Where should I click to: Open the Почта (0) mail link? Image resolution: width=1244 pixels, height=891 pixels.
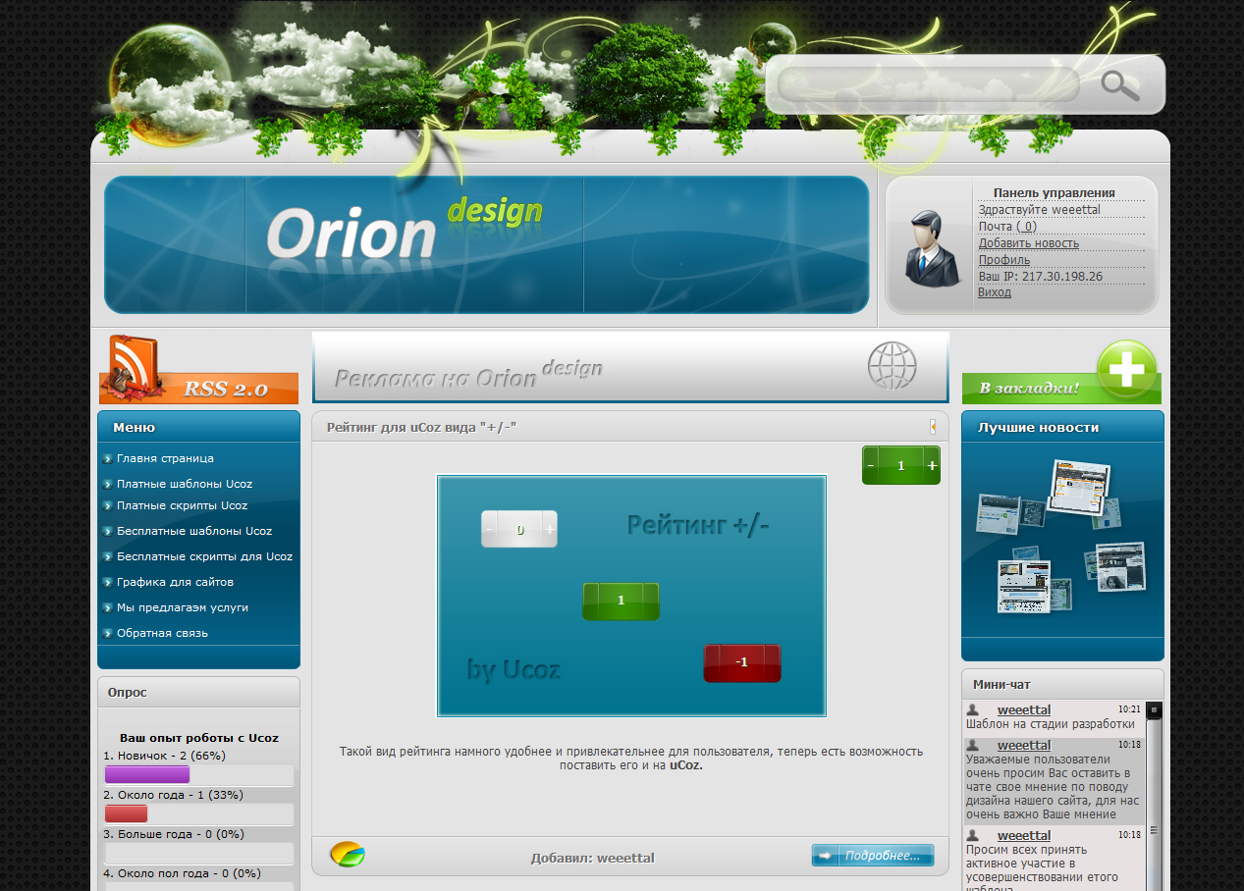(x=1007, y=227)
